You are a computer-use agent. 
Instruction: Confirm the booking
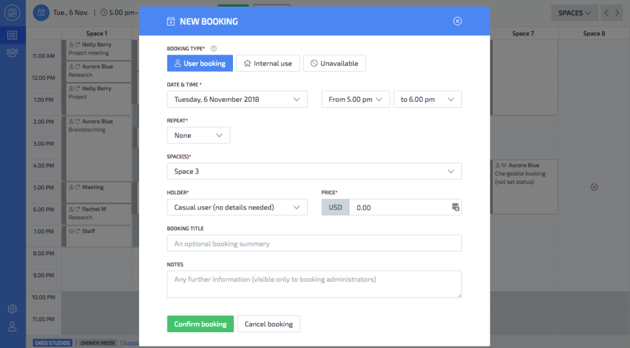[200, 324]
